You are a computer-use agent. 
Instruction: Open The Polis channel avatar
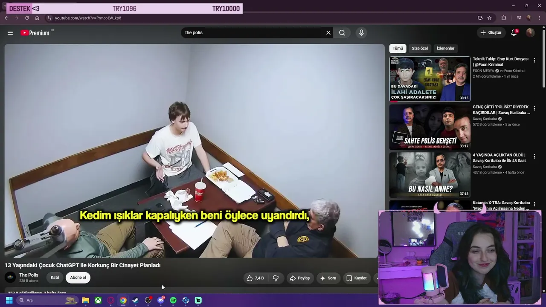[10, 278]
